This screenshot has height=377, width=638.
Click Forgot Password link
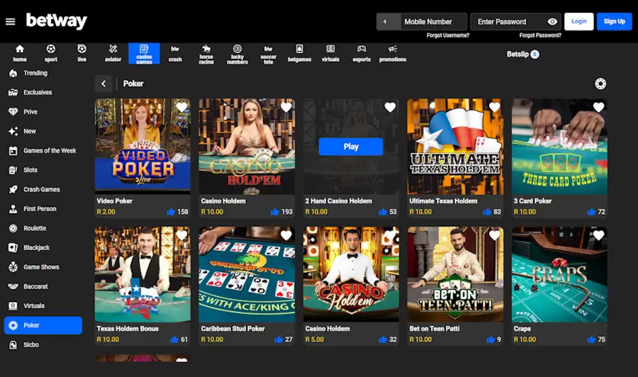click(540, 35)
